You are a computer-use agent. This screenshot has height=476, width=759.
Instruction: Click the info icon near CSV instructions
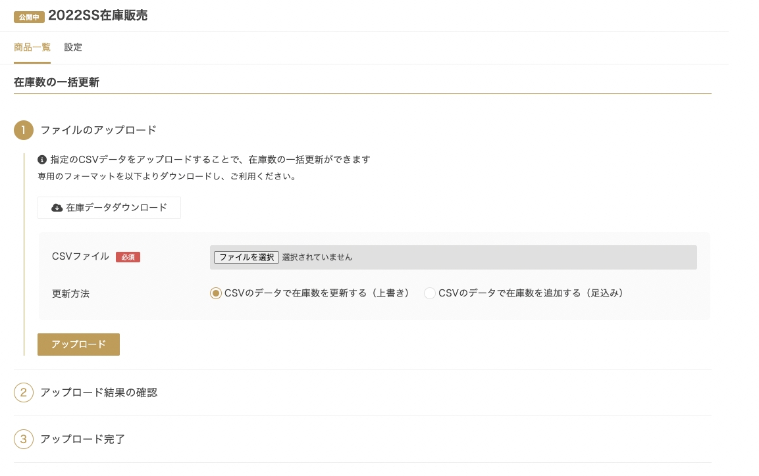(x=41, y=159)
